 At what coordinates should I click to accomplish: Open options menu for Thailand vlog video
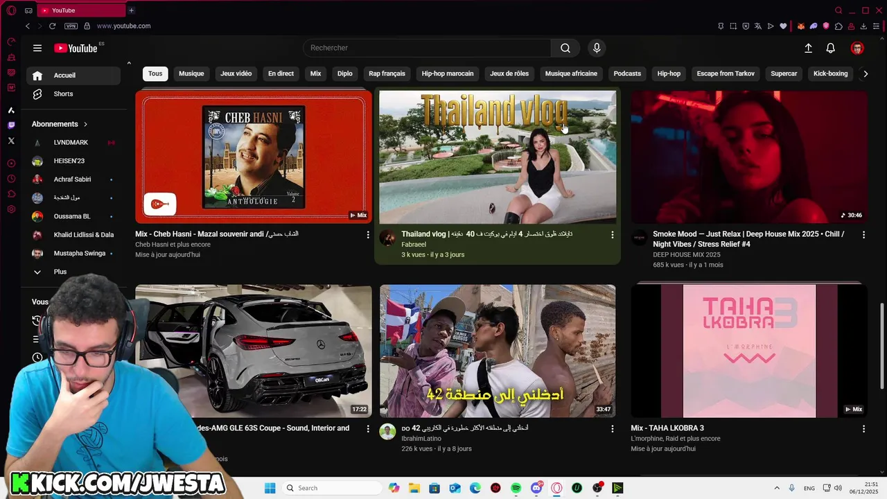pyautogui.click(x=612, y=235)
